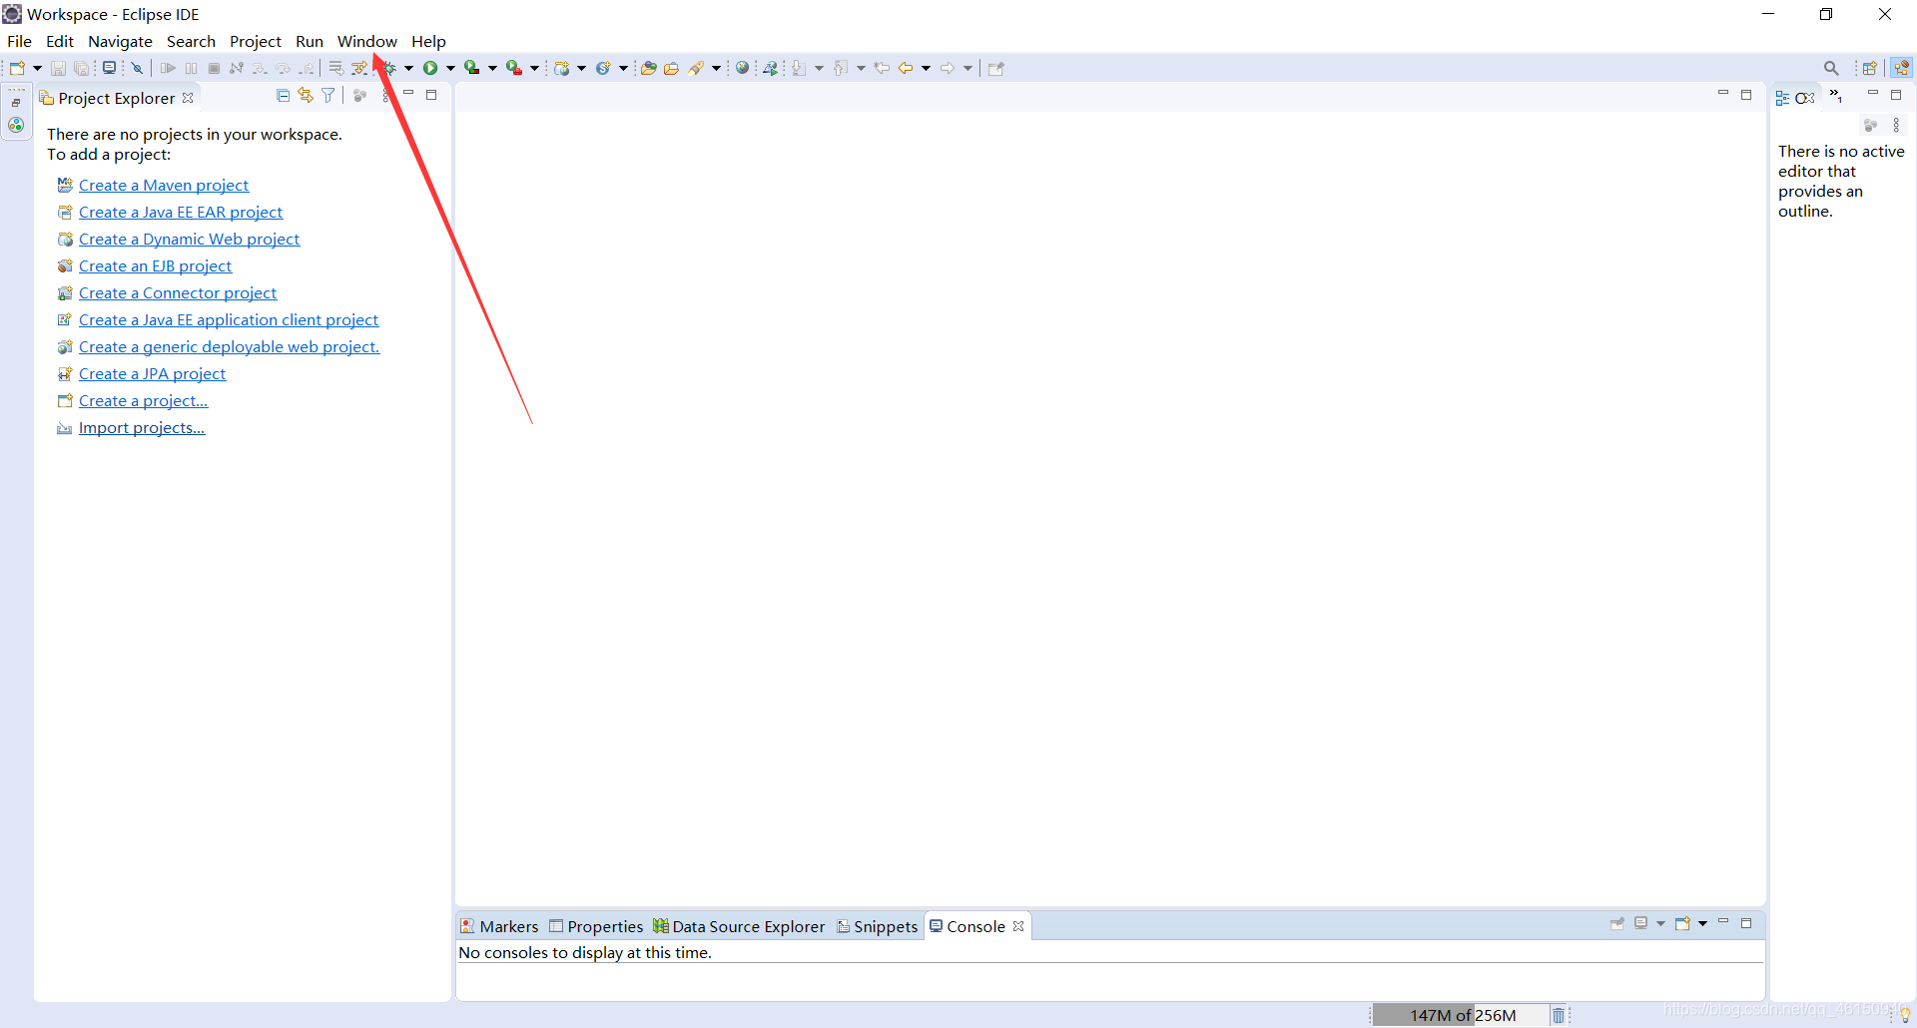The height and width of the screenshot is (1028, 1917).
Task: Open the Open Console dropdown arrow
Action: coord(1702,923)
